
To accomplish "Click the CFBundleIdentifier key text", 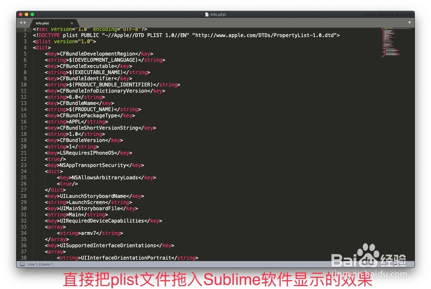I will pos(87,78).
